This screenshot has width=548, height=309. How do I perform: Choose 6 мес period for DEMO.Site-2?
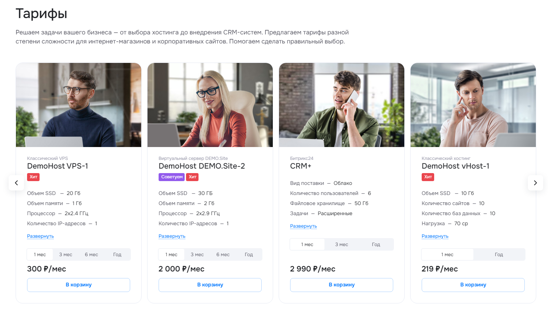(x=223, y=255)
